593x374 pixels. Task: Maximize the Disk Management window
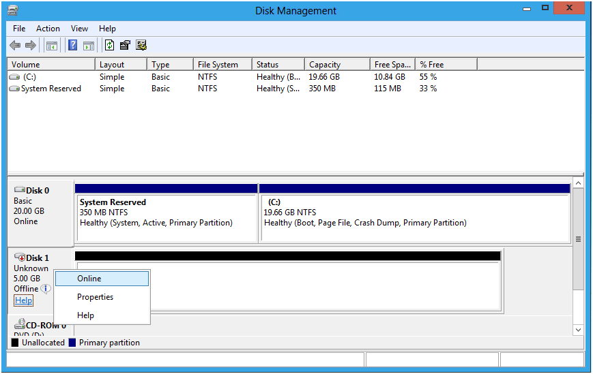(545, 8)
